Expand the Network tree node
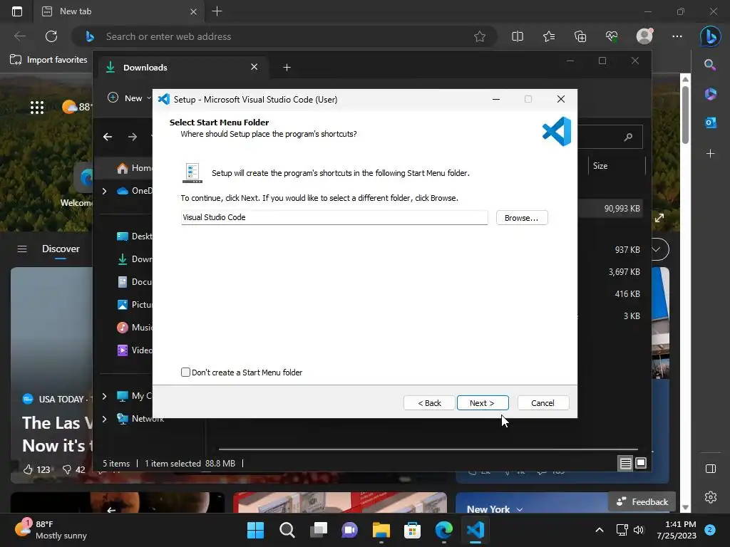This screenshot has height=547, width=730. pos(104,419)
